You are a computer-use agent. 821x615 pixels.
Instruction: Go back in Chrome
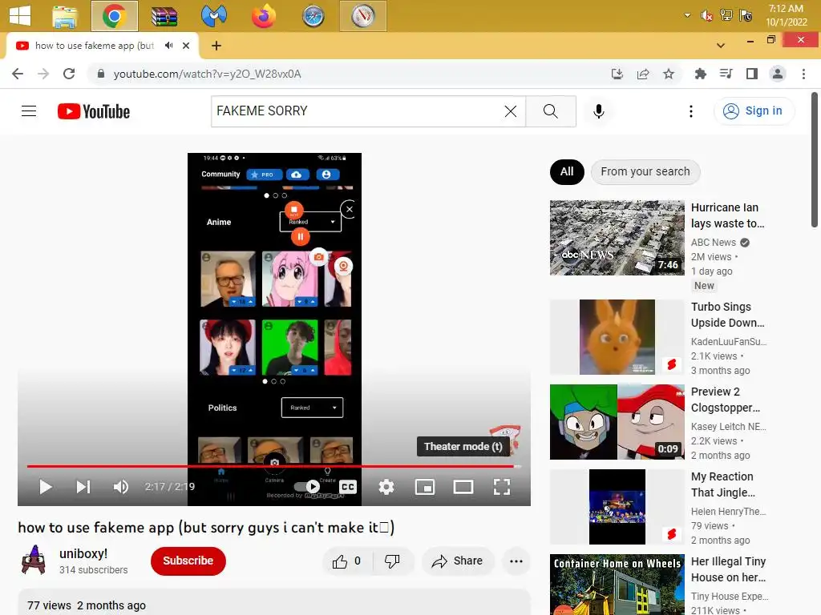click(x=18, y=74)
